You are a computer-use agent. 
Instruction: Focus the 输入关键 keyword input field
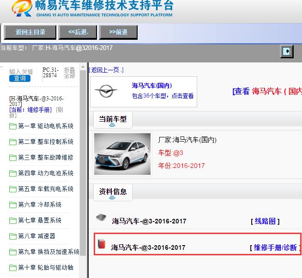(x=21, y=72)
